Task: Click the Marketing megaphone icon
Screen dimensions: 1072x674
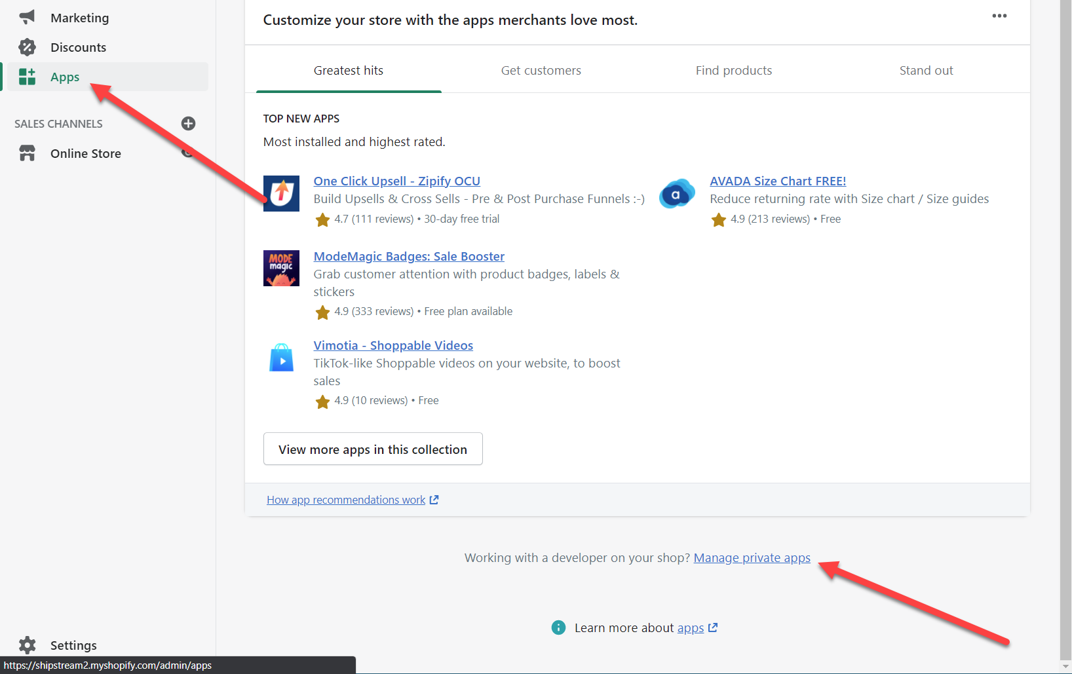Action: (x=27, y=18)
